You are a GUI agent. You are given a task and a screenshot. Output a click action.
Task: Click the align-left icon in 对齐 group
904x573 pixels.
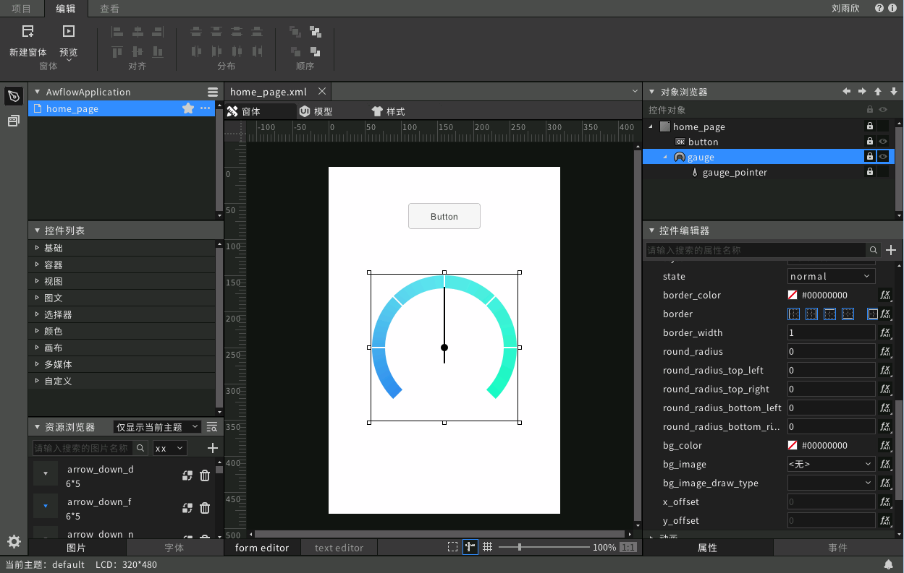click(x=117, y=31)
